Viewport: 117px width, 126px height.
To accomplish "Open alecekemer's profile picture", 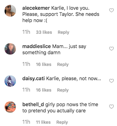I will pos(10,11).
